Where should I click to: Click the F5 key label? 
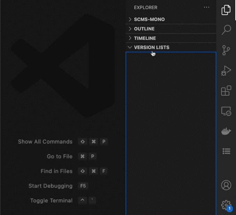83,186
